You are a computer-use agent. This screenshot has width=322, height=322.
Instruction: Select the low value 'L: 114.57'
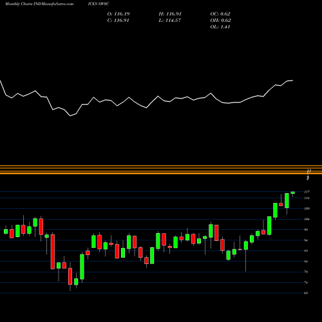click(x=170, y=21)
